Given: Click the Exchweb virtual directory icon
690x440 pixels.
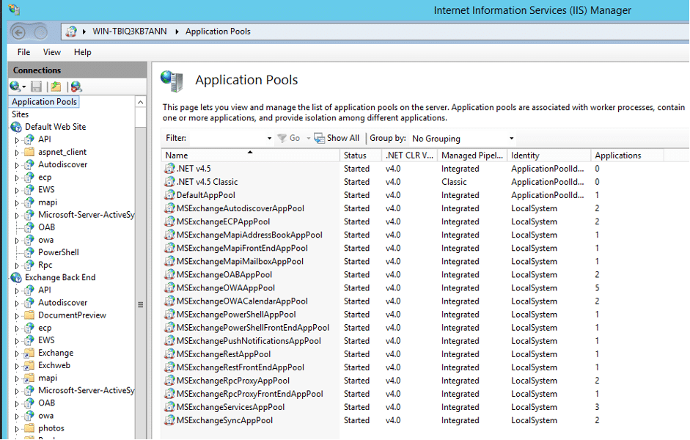Looking at the screenshot, I should pos(29,366).
